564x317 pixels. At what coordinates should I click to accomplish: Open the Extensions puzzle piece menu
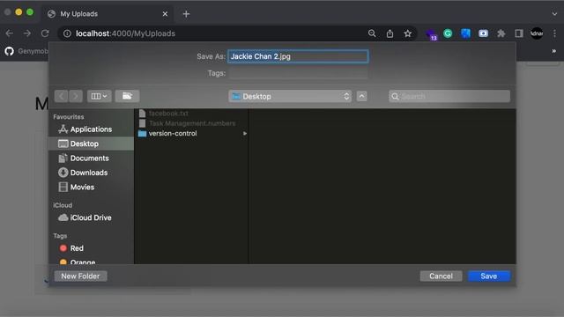coord(501,33)
